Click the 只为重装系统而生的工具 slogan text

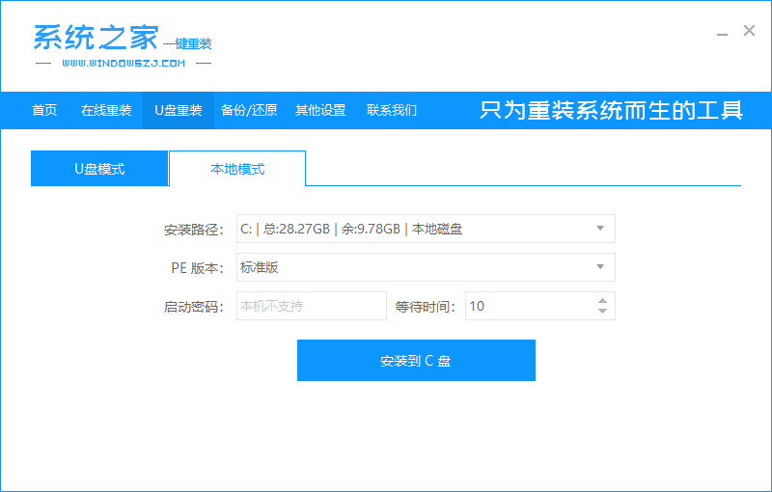tap(611, 110)
